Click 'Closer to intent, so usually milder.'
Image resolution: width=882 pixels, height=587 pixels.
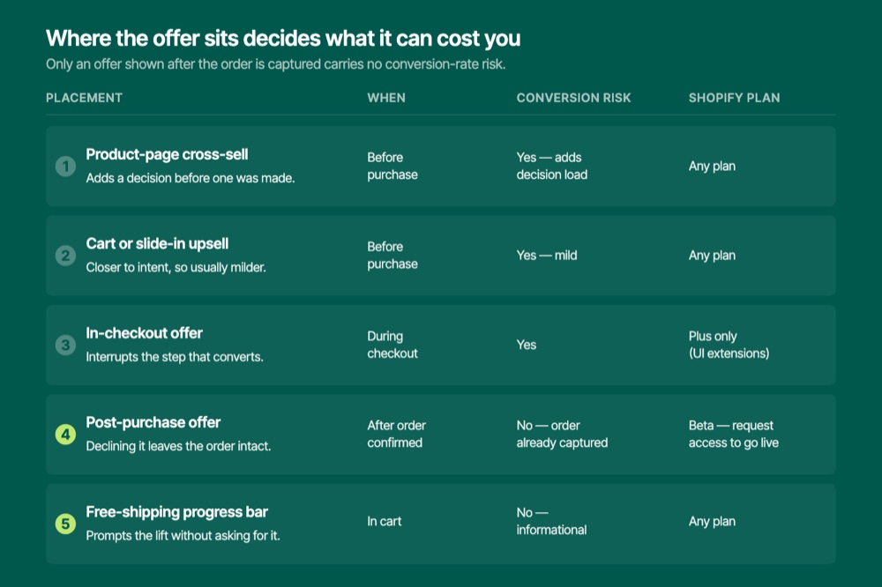176,268
